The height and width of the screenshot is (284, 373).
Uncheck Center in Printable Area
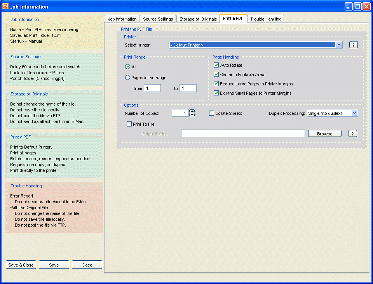216,74
